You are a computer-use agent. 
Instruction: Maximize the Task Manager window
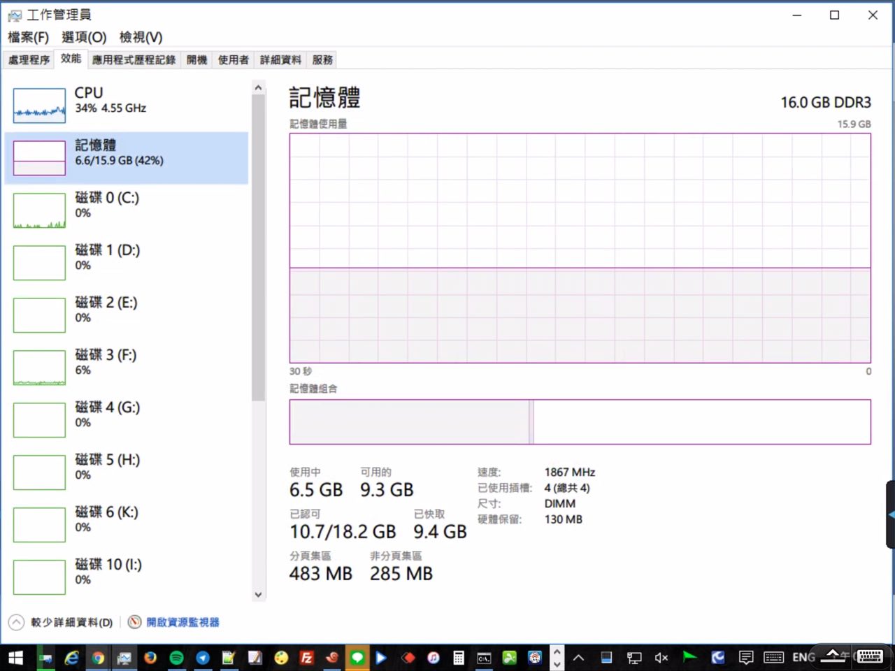point(834,15)
